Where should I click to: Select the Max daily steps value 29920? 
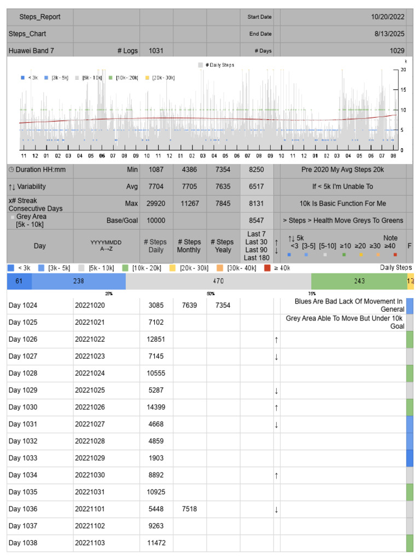(x=156, y=203)
